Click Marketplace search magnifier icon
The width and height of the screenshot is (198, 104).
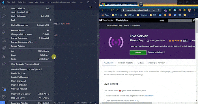(194, 21)
